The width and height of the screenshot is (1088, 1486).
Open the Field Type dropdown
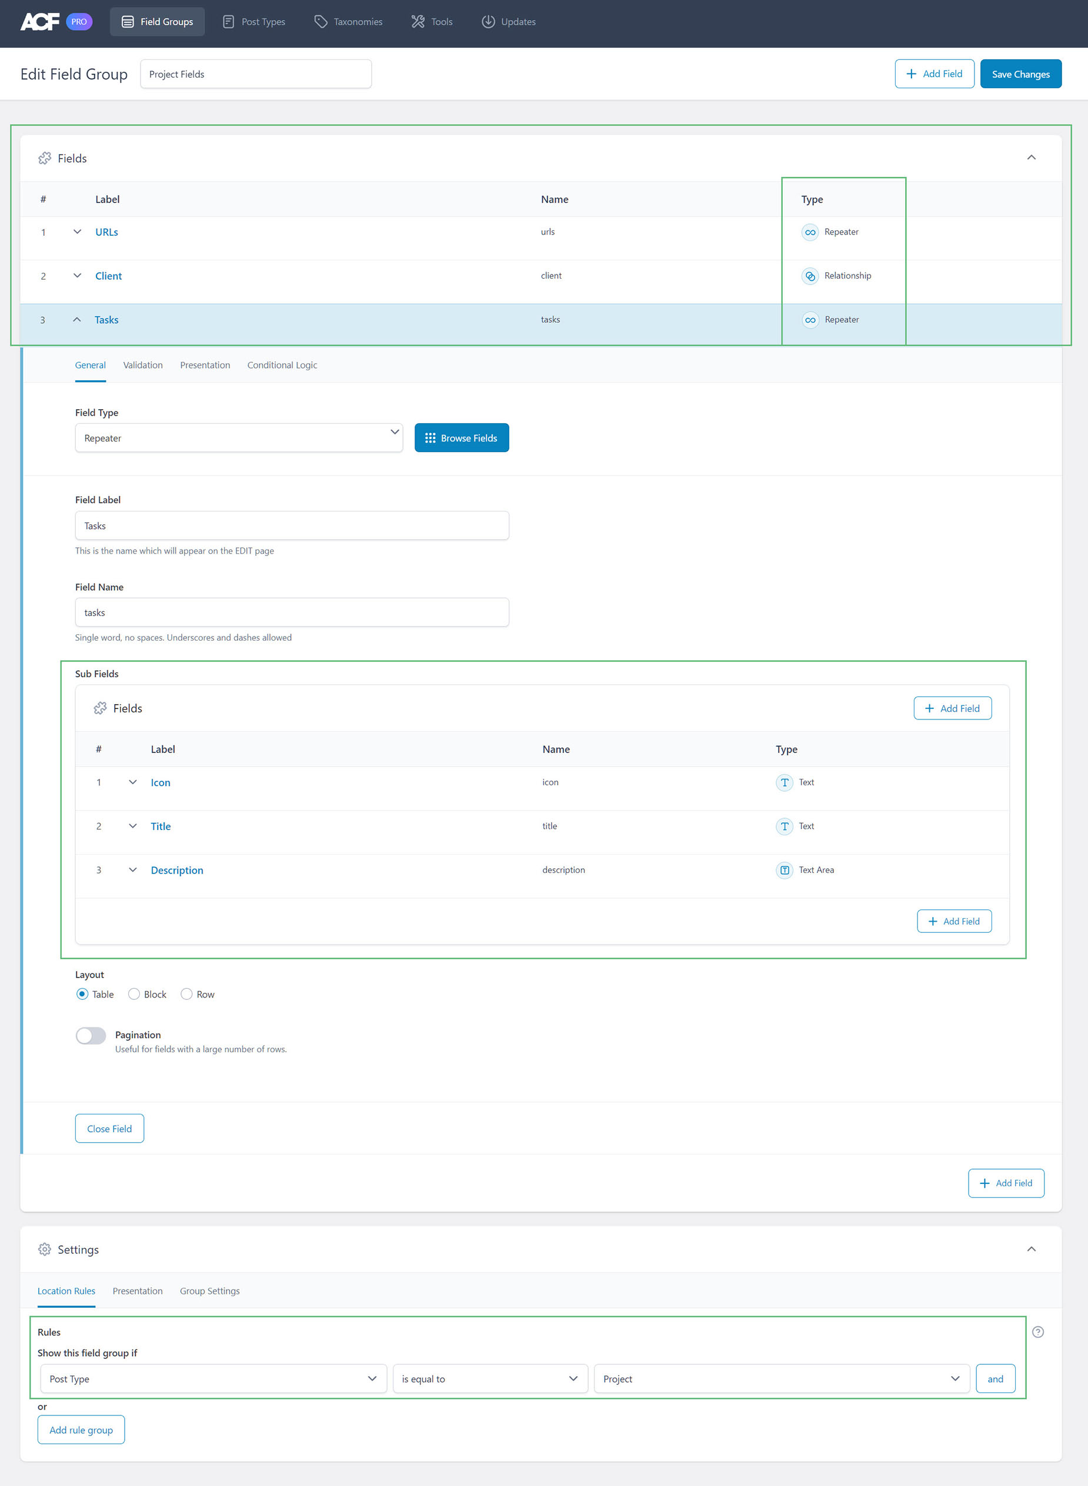[238, 437]
